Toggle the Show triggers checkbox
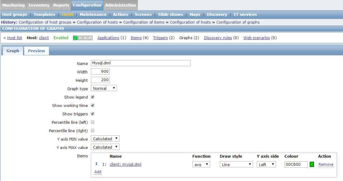Screen dimensions: 343x181 92,114
